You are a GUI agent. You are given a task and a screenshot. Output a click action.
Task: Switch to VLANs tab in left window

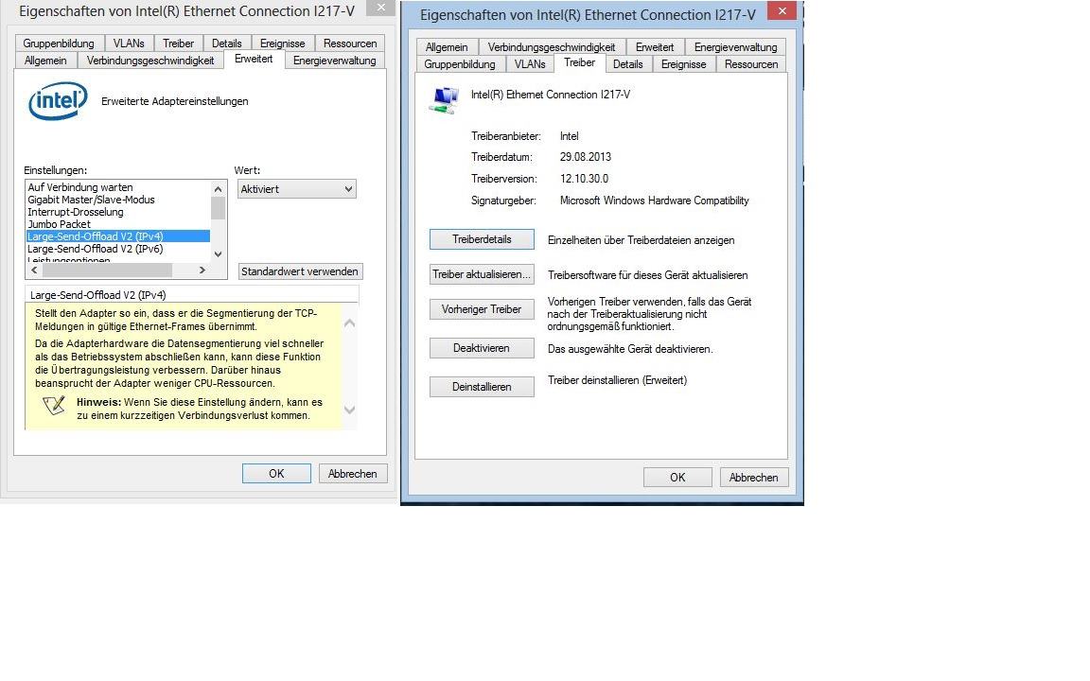pos(129,44)
